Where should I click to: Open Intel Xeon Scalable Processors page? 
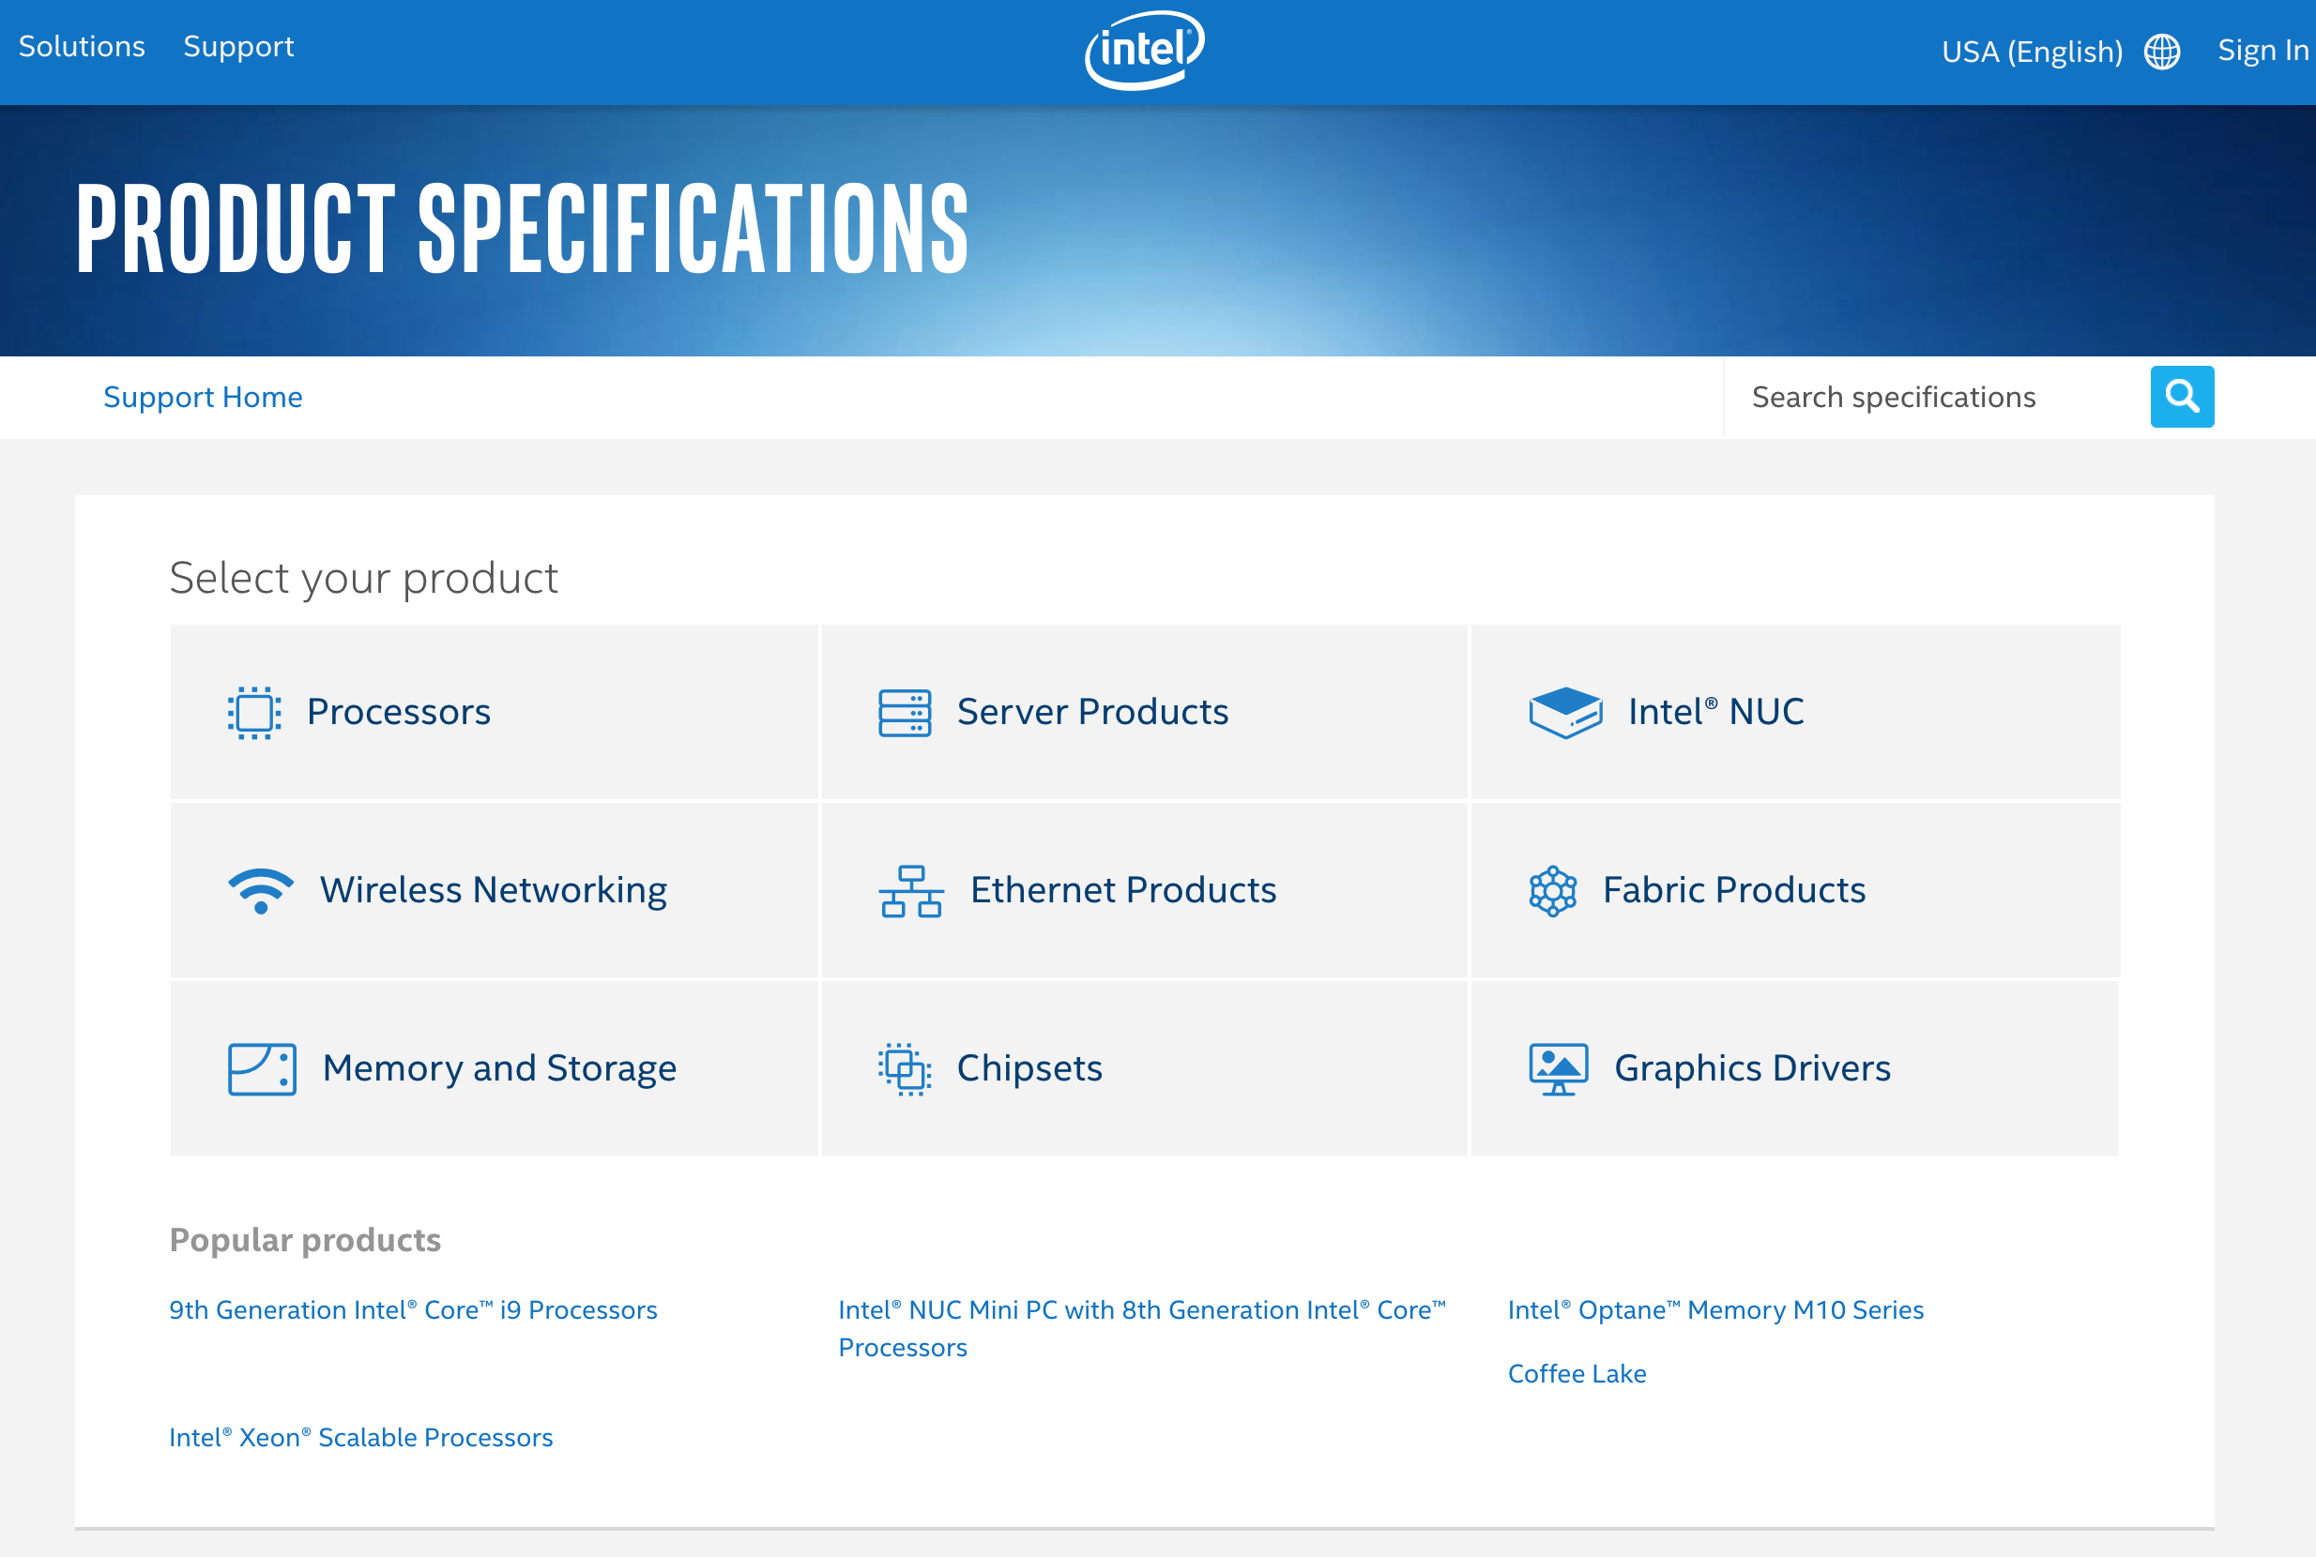[x=360, y=1437]
